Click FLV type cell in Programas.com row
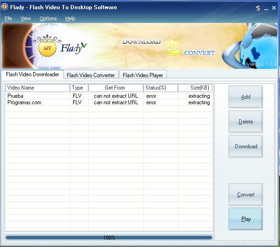280x247 pixels. (x=77, y=102)
